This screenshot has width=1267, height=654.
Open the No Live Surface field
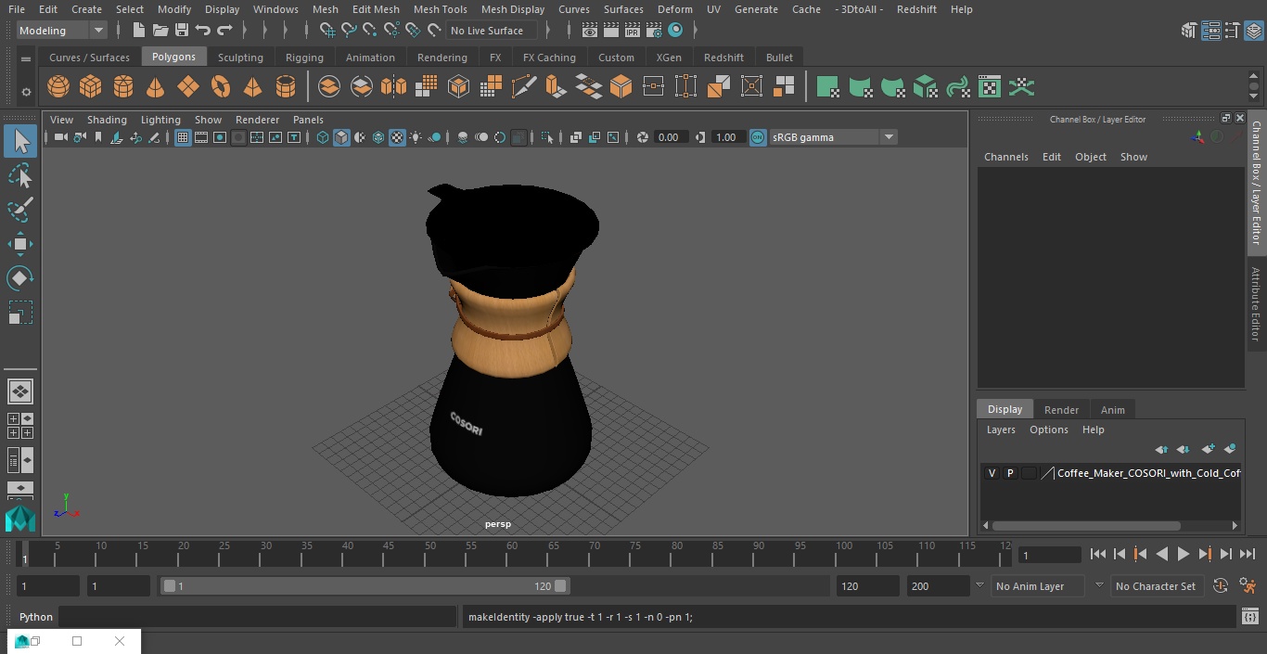(x=492, y=31)
